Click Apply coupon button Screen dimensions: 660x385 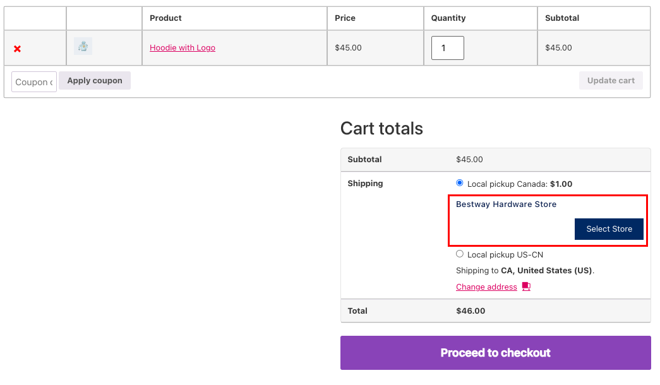pyautogui.click(x=95, y=80)
